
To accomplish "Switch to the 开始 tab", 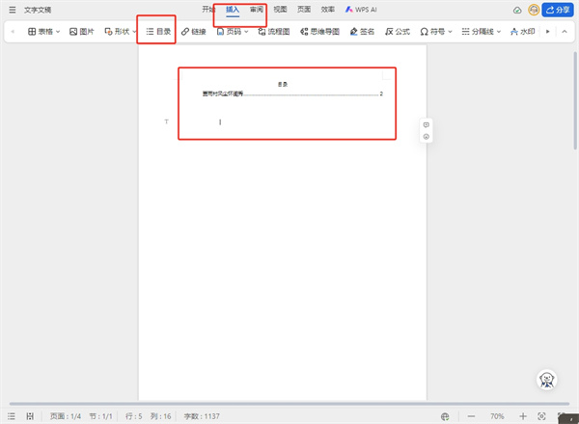I will click(x=208, y=10).
